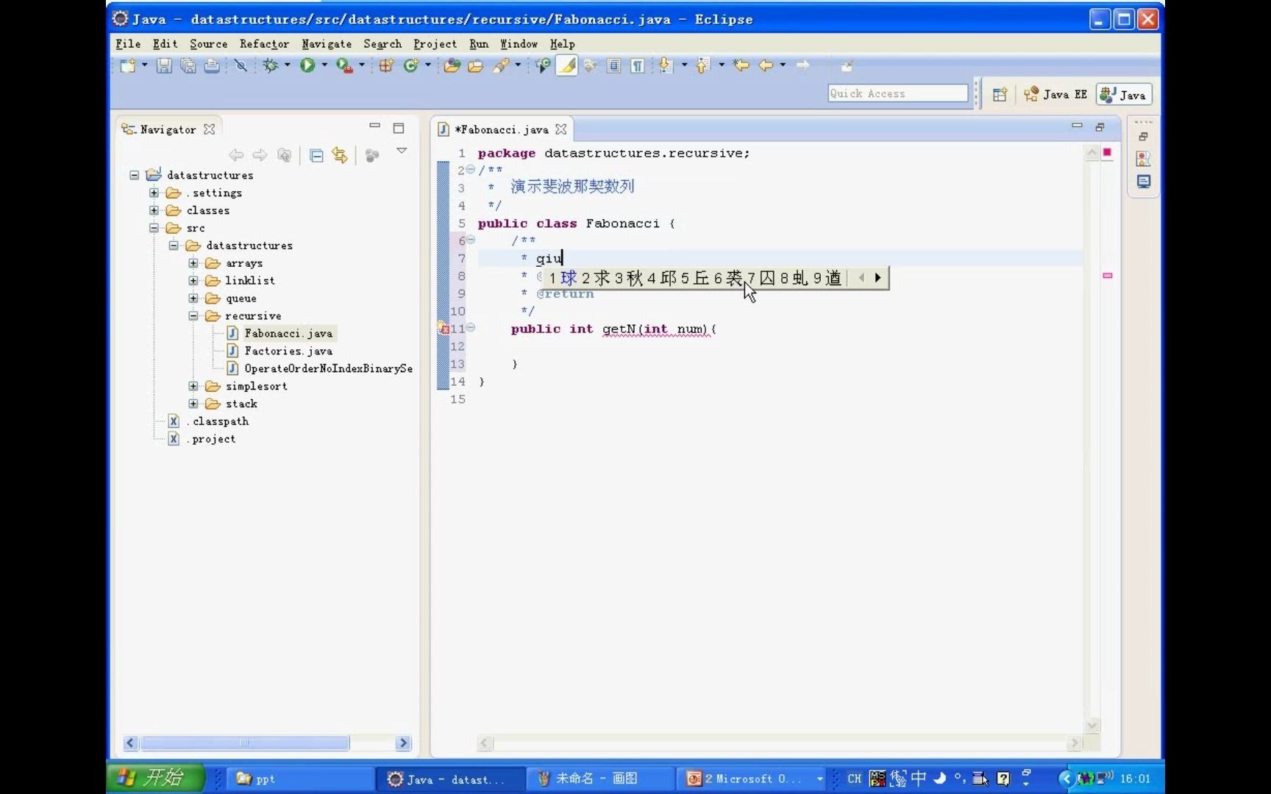Open Navigator view menu dropdown
The image size is (1271, 794).
click(402, 151)
